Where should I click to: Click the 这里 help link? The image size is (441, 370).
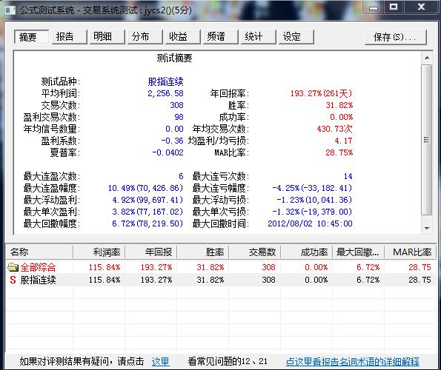pos(160,361)
